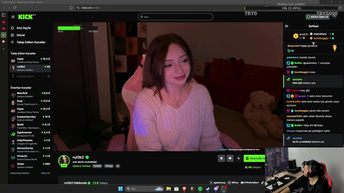Follow rul3k2 with the heart button
This screenshot has height=193, width=344.
coord(230,158)
